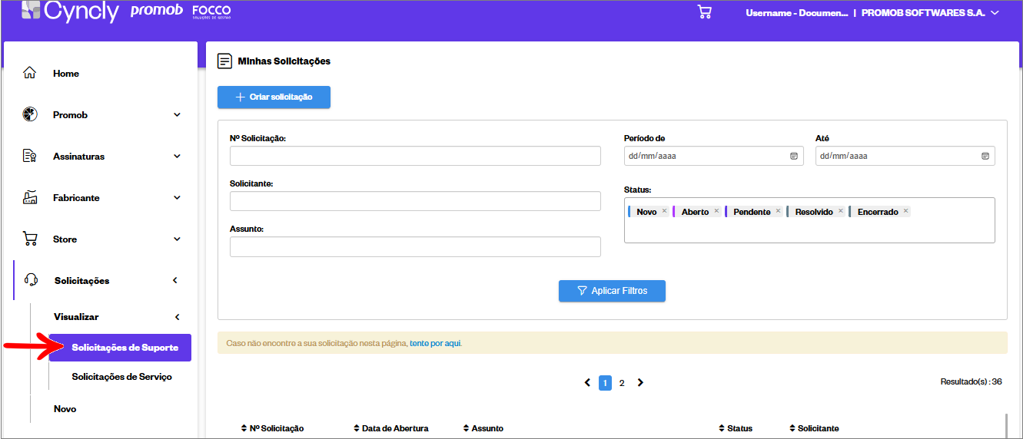Click the Aplicar Filtros button
The width and height of the screenshot is (1023, 439).
[x=612, y=291]
